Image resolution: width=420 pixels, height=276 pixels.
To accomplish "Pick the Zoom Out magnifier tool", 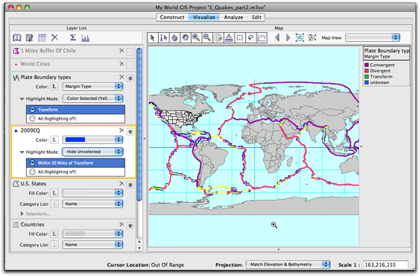I will (x=207, y=37).
